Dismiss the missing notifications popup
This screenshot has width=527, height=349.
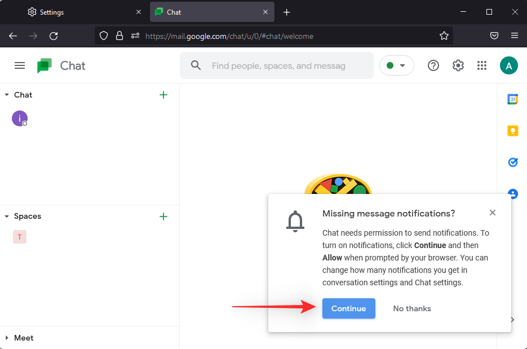click(x=493, y=213)
